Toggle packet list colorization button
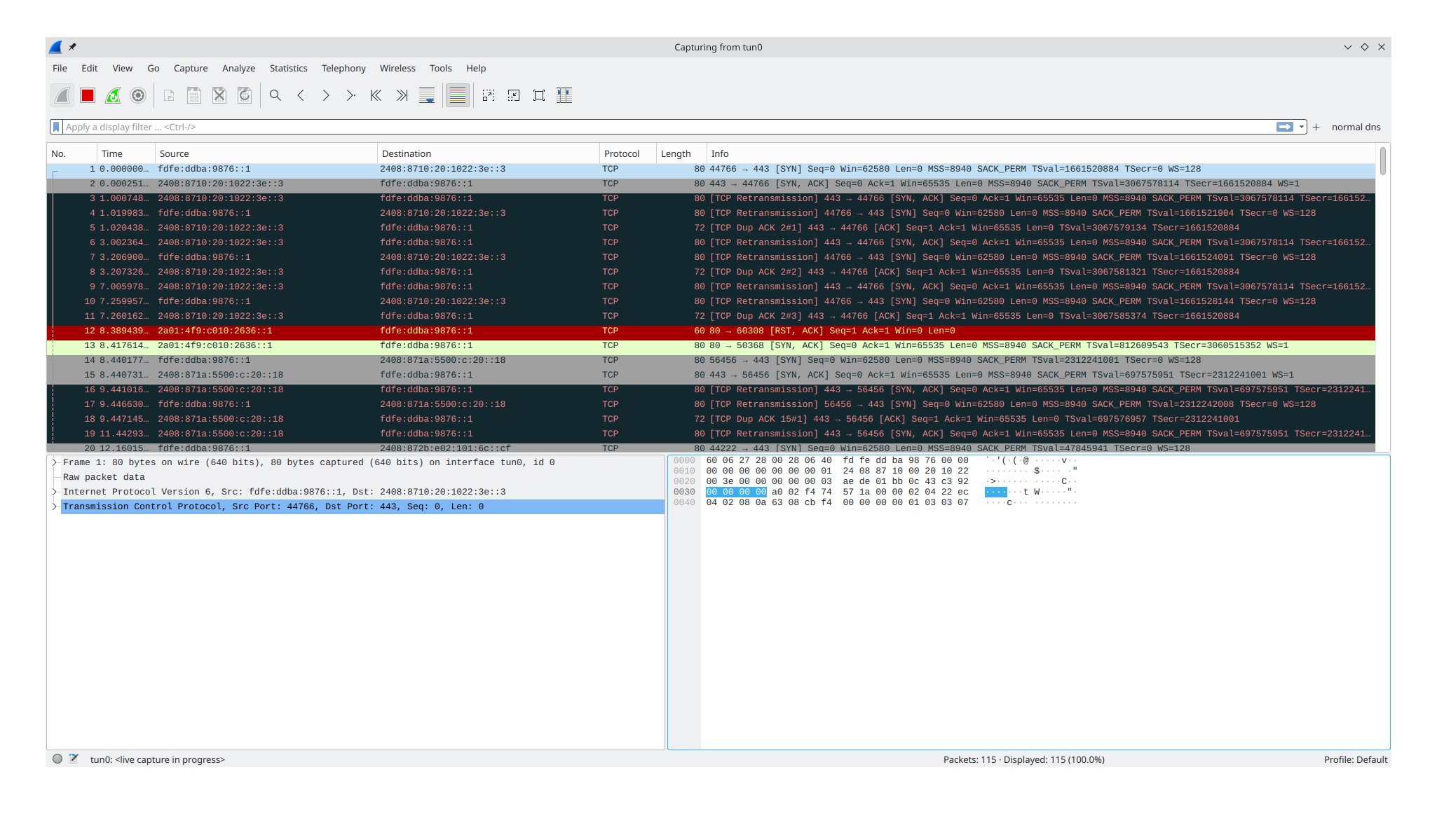The height and width of the screenshot is (821, 1437). coord(458,95)
